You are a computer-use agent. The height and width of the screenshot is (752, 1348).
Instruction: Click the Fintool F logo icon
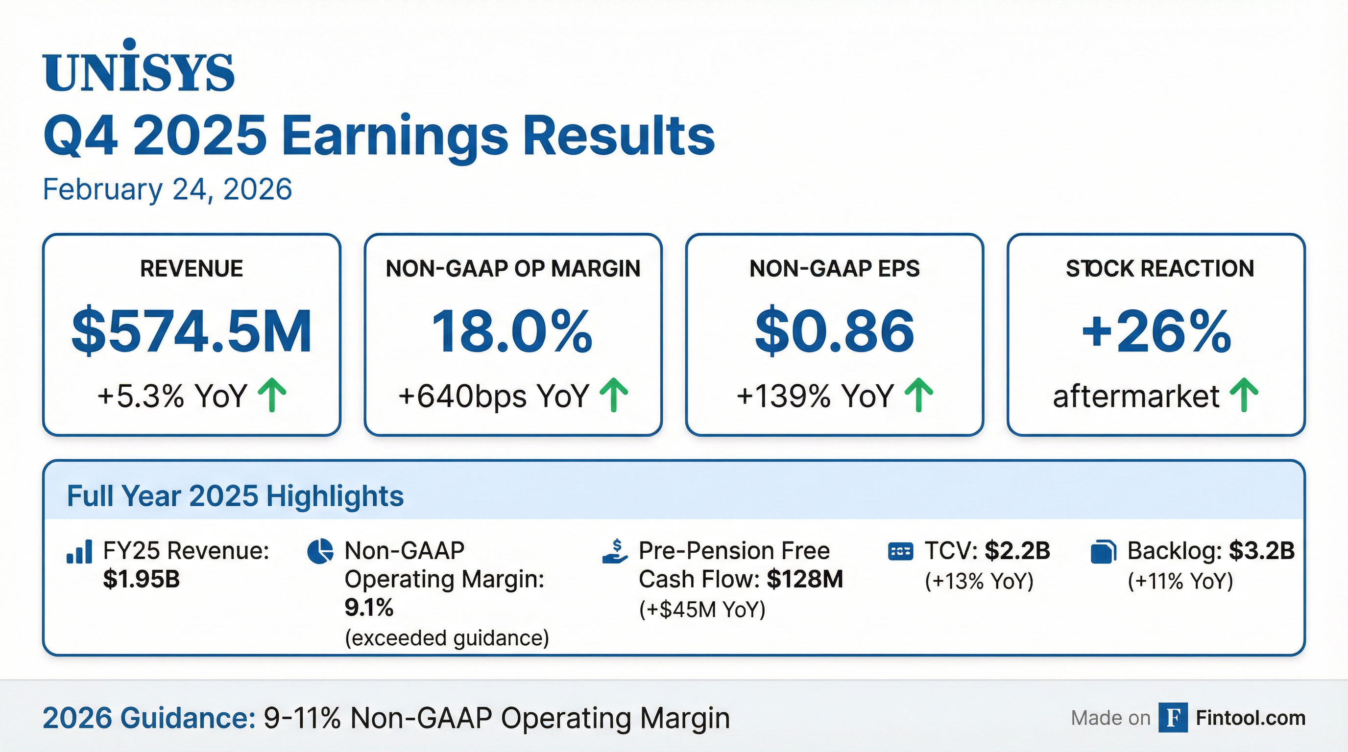(1173, 718)
